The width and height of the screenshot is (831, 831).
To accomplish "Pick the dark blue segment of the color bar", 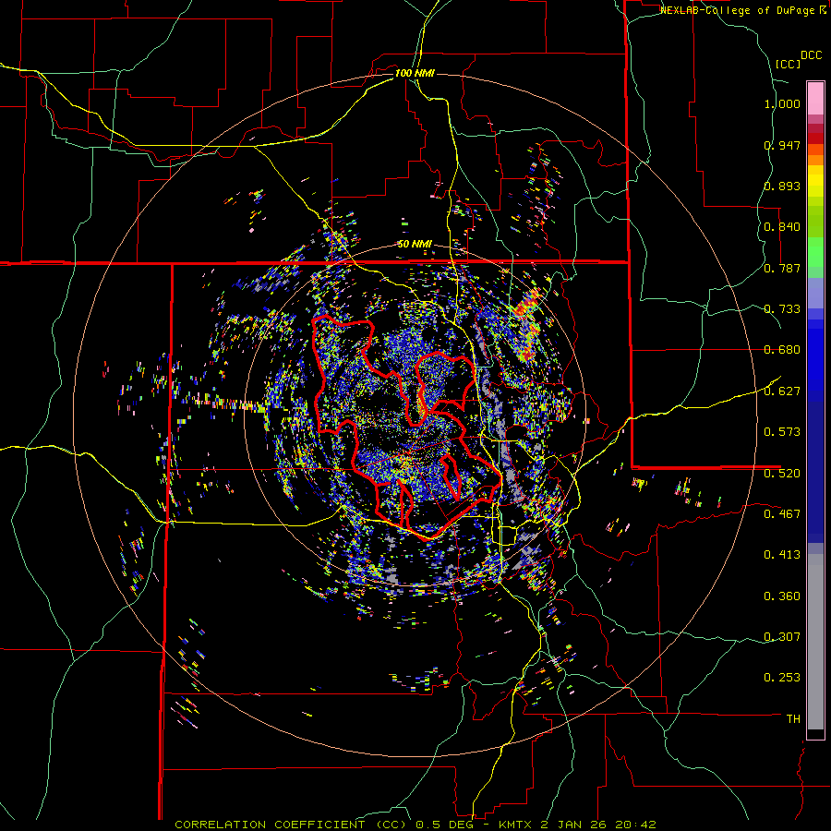I will coord(815,472).
